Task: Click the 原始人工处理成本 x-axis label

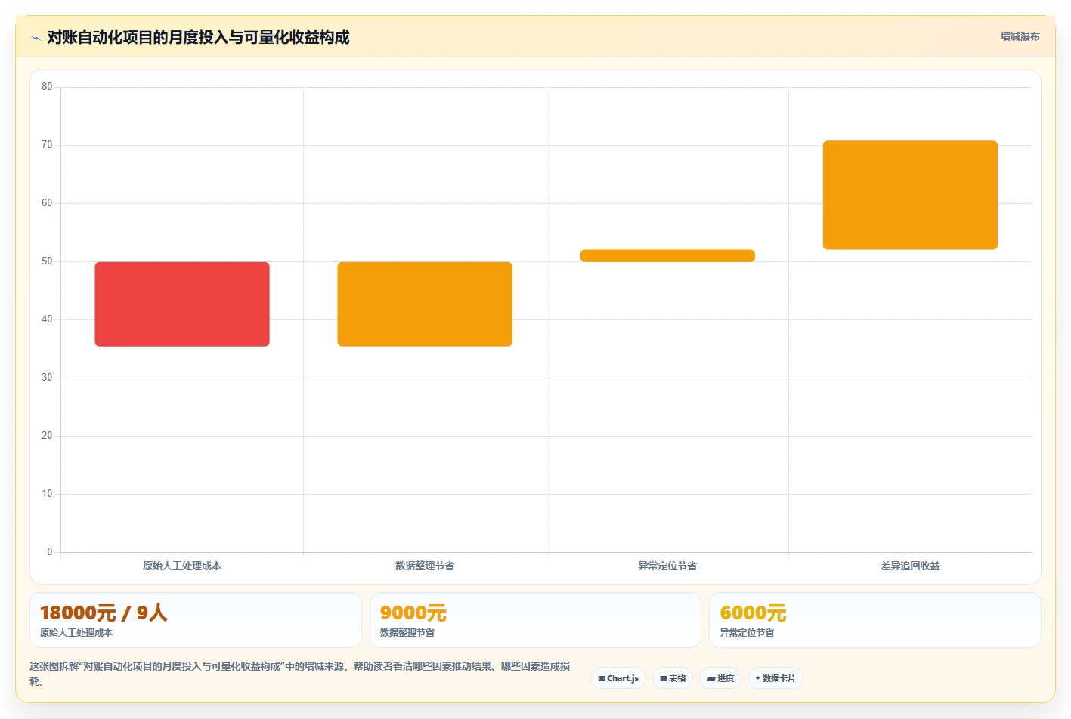Action: click(x=182, y=566)
